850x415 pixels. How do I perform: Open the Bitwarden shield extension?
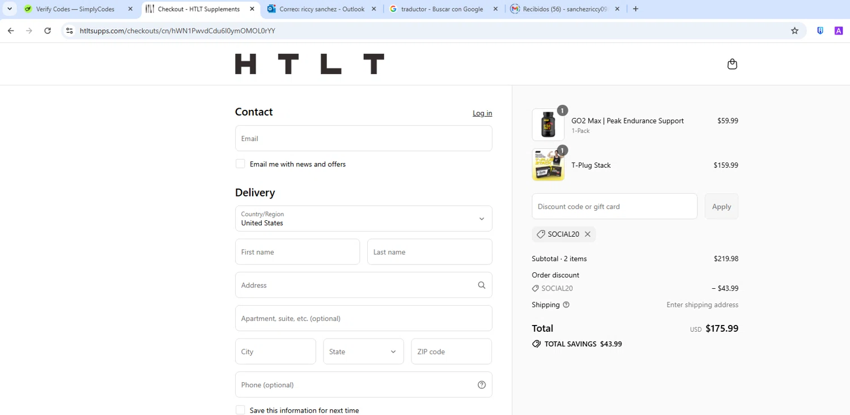tap(820, 31)
